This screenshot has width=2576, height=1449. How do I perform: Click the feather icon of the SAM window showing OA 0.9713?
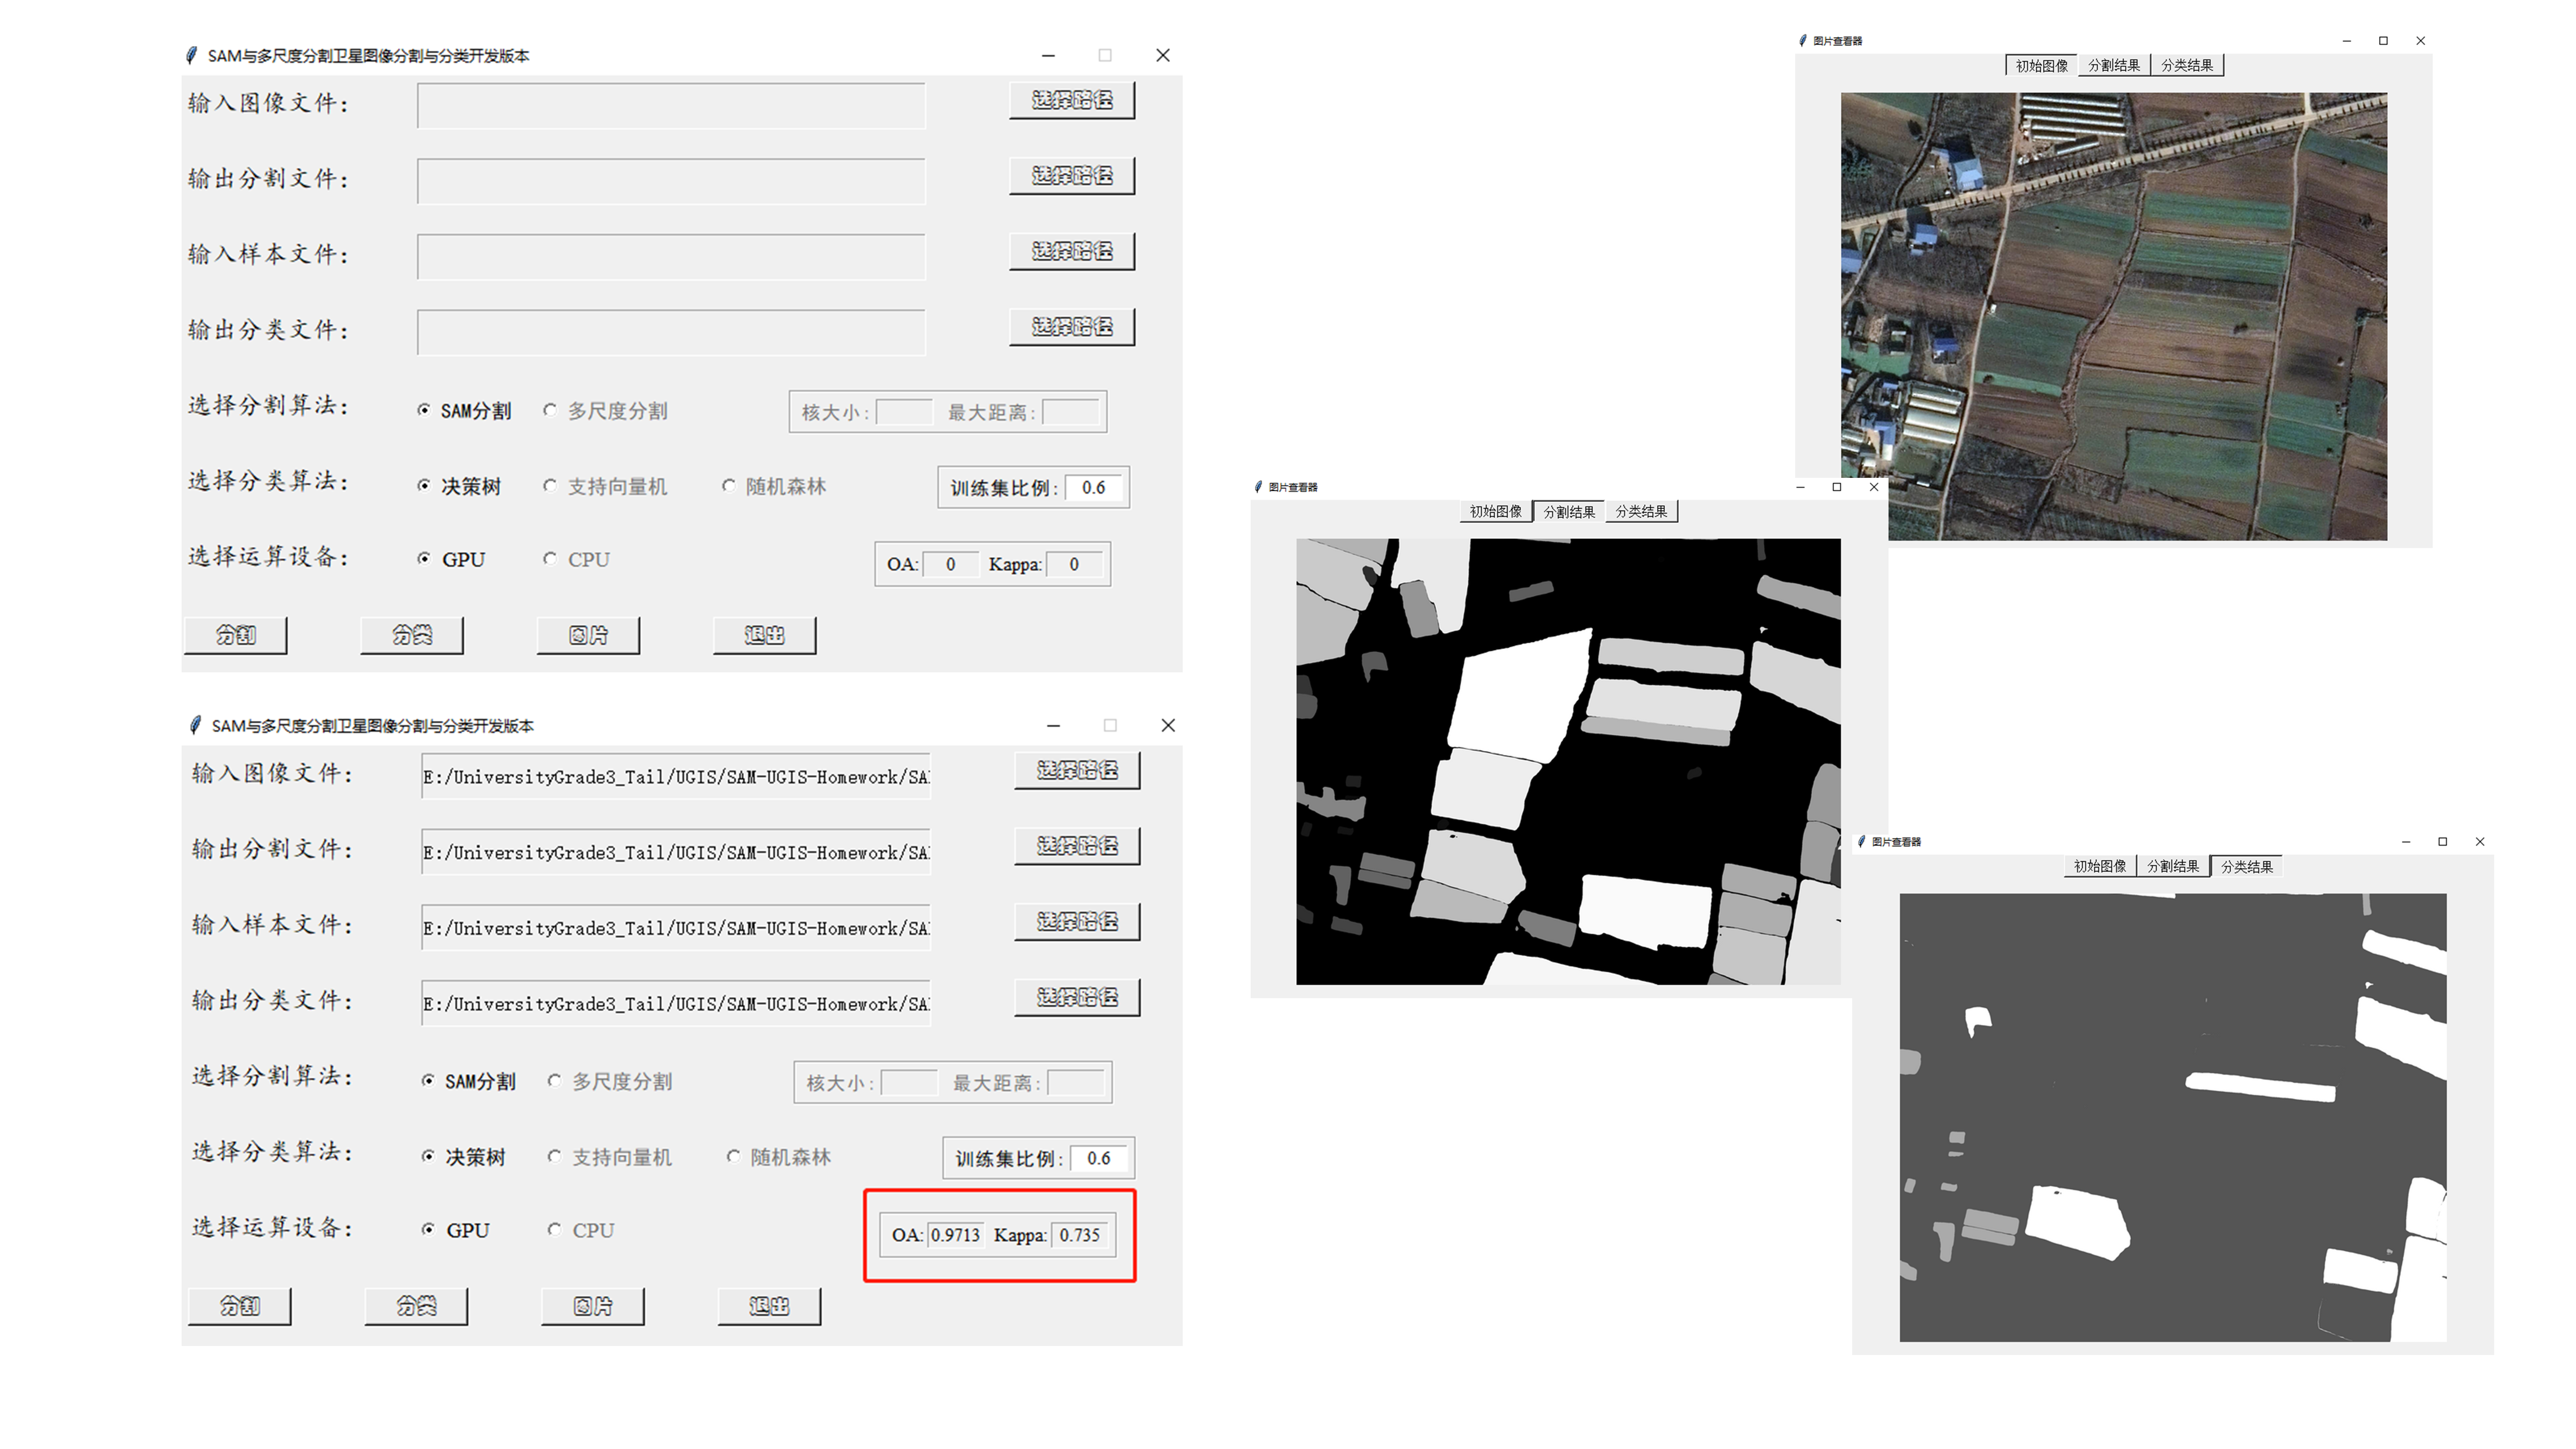[195, 725]
